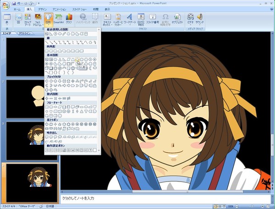Select the crescent moon shape
Image resolution: width=275 pixels, height=209 pixels.
click(90, 68)
